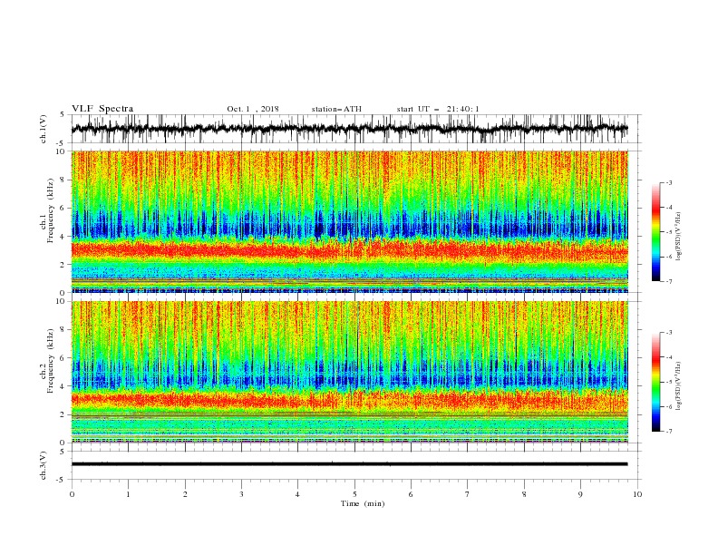Click the ch.2 color bar '-7' tick label

coord(668,432)
